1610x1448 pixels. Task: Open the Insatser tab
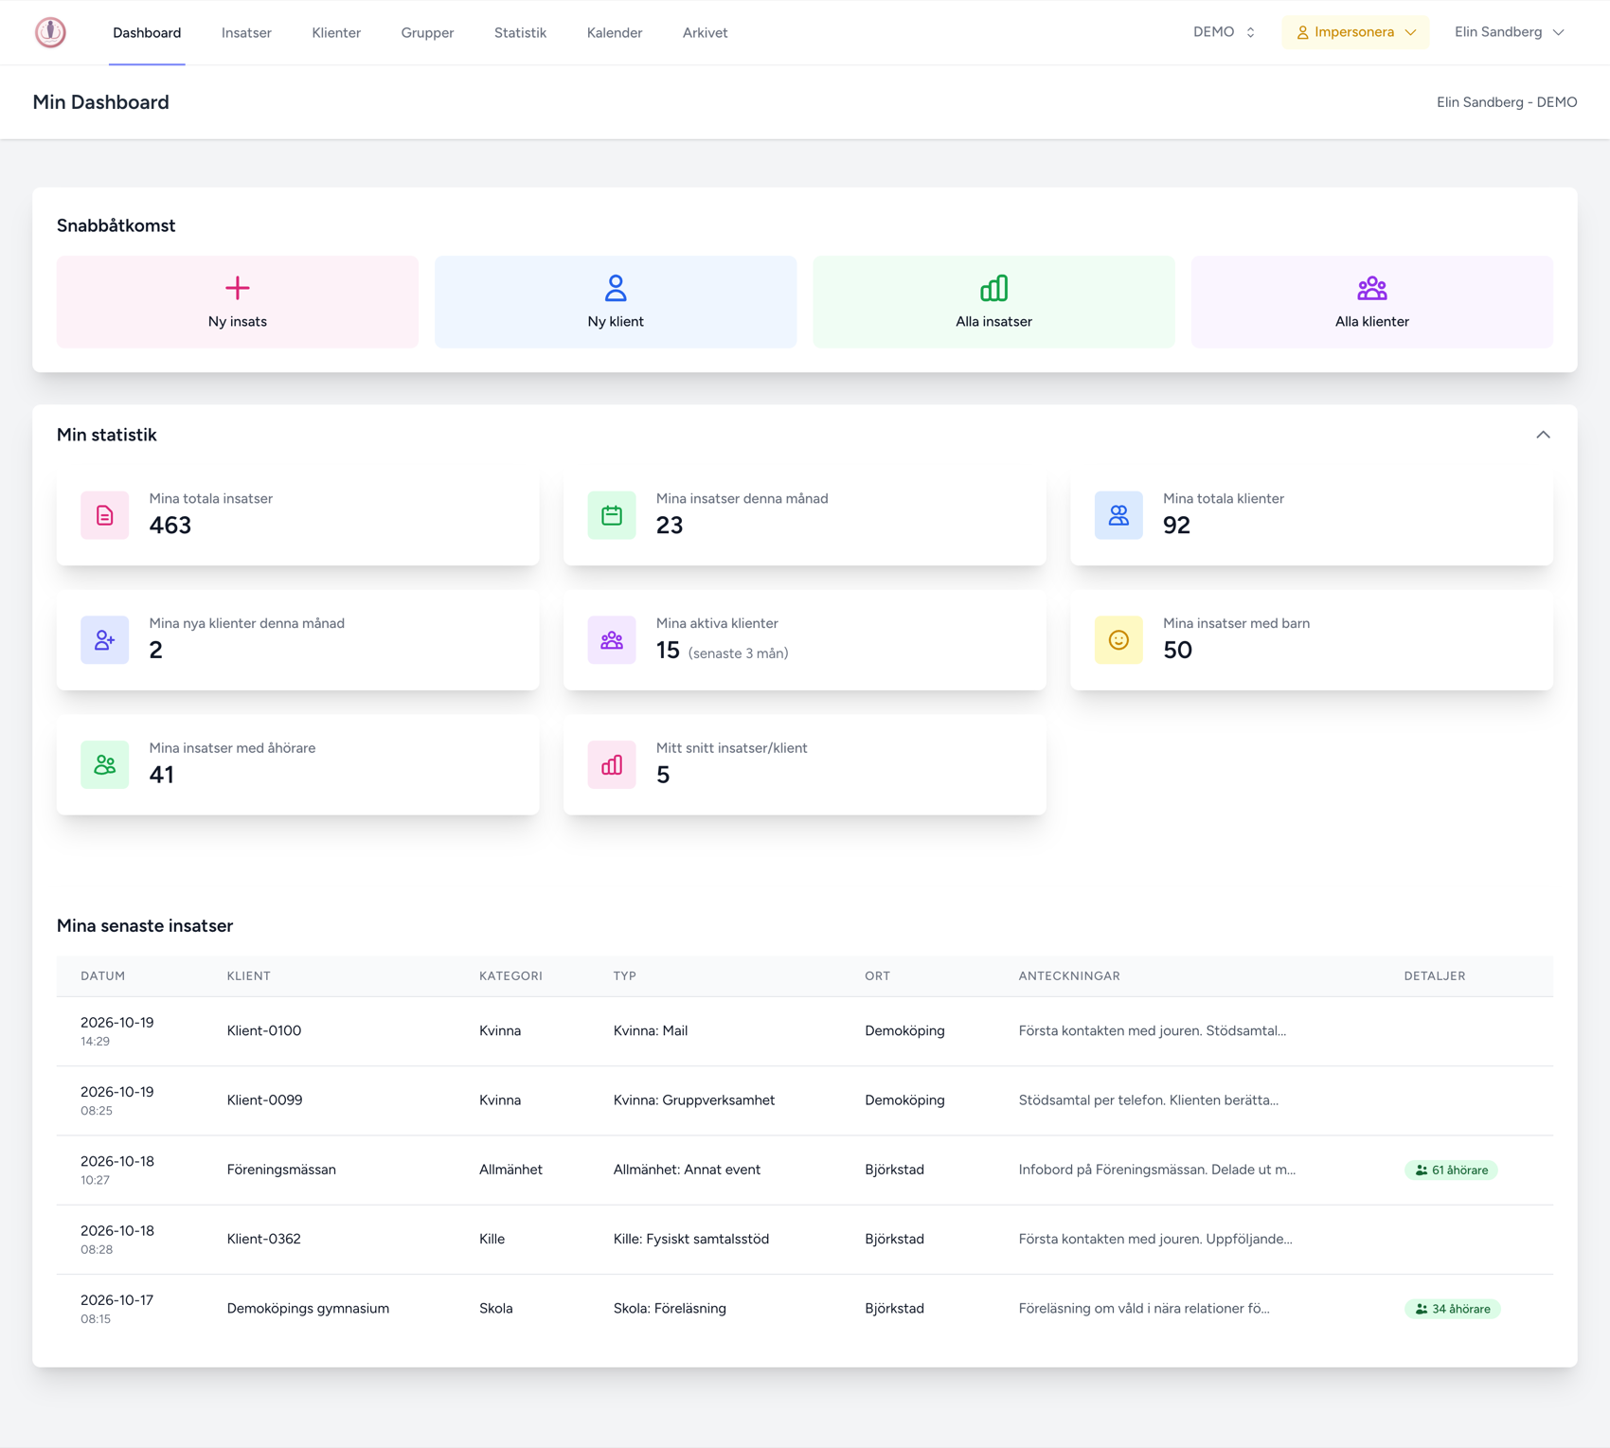[x=246, y=33]
